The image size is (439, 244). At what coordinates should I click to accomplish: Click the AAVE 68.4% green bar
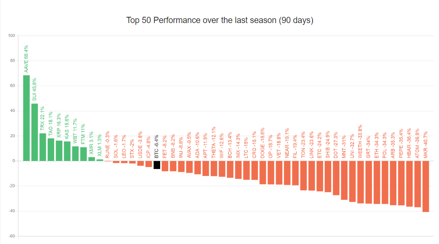coord(26,118)
